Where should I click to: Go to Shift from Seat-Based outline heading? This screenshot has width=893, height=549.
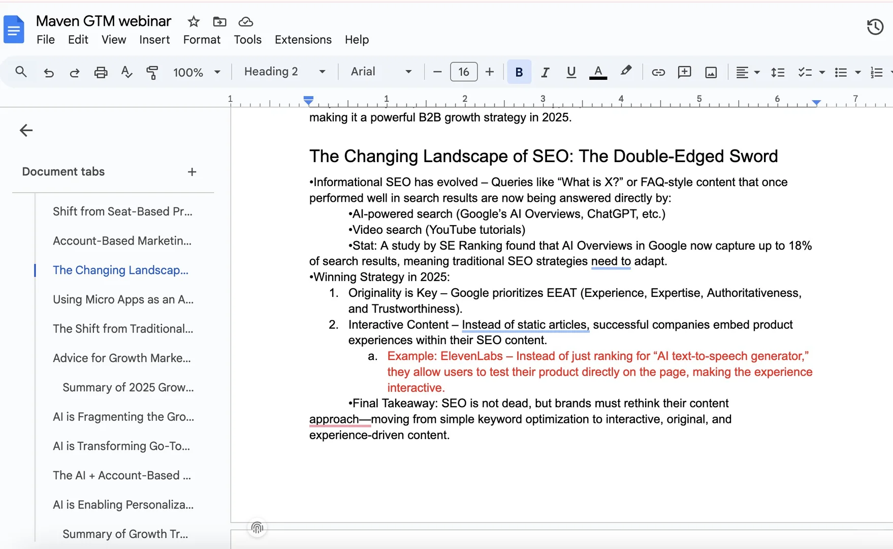coord(123,211)
